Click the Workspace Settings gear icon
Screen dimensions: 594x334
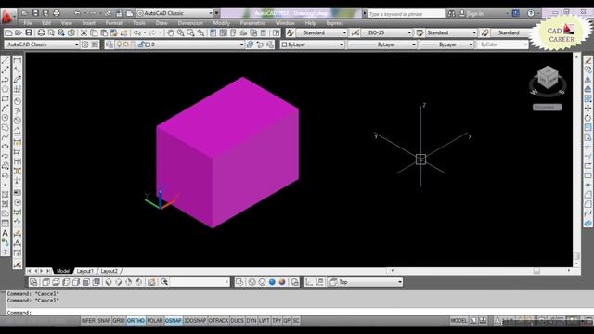(84, 45)
